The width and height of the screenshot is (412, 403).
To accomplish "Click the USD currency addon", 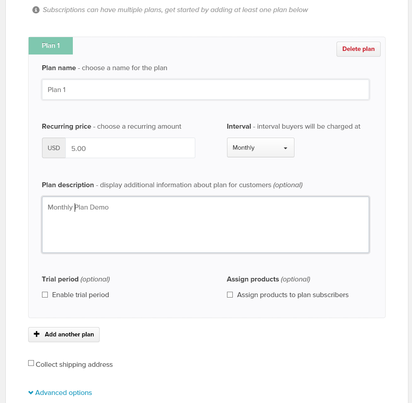I will (x=54, y=148).
